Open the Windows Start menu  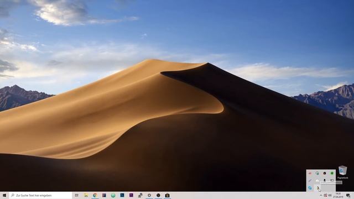[x=4, y=195]
